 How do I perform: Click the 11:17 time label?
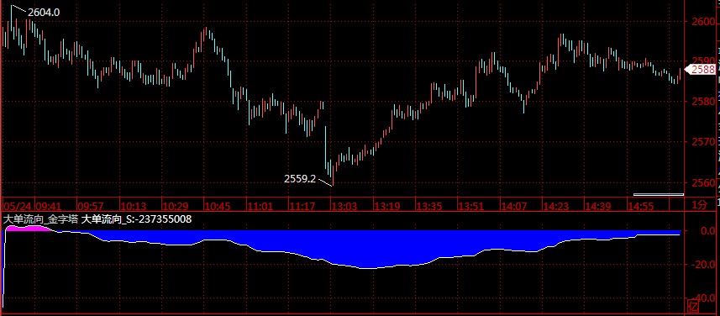[x=302, y=205]
